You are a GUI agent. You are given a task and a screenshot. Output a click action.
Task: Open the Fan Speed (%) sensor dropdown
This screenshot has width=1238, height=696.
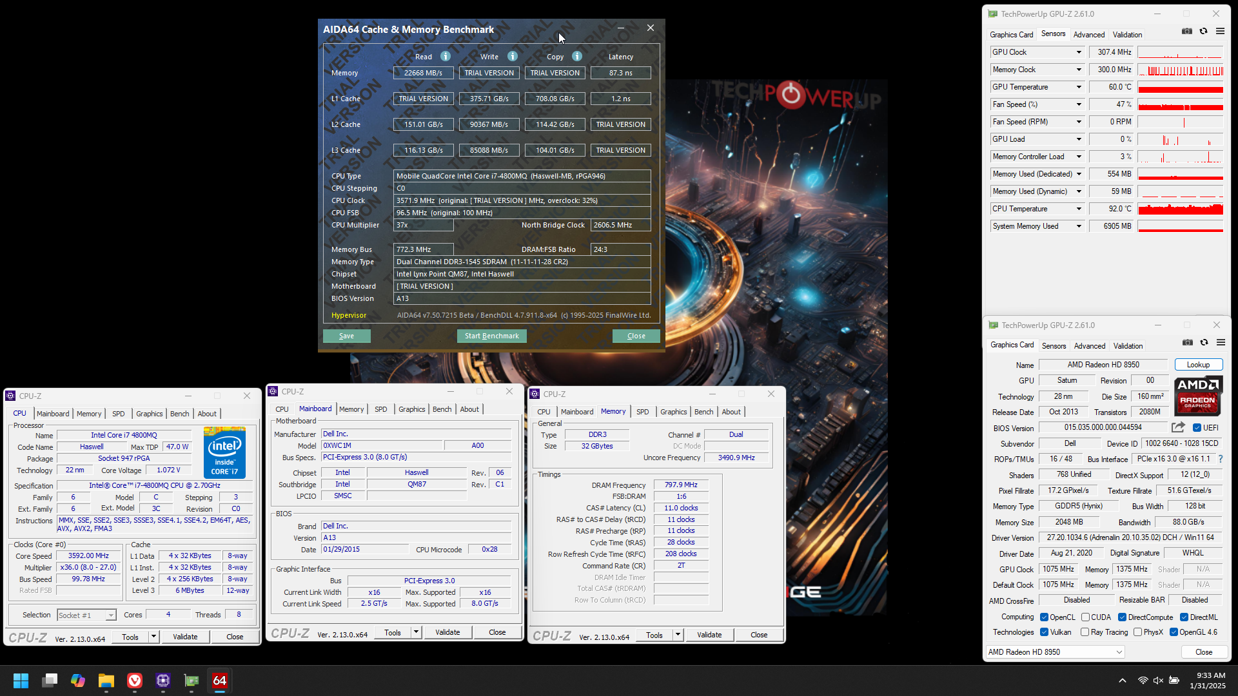(1078, 104)
